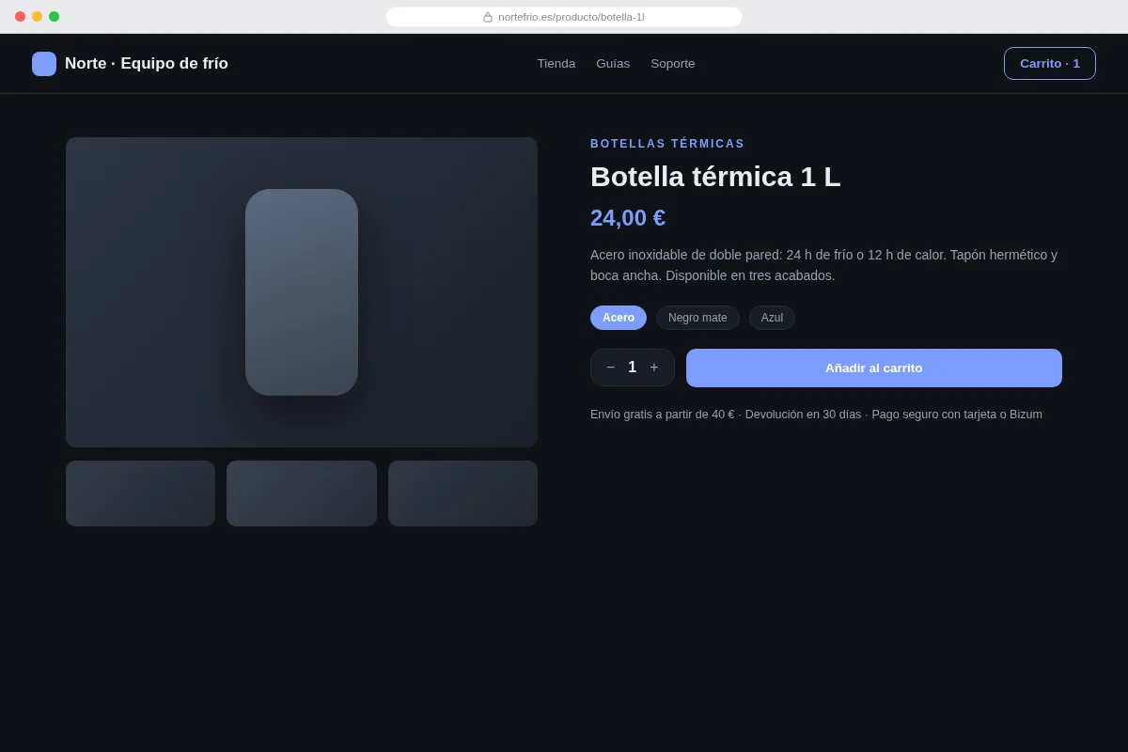The height and width of the screenshot is (752, 1128).
Task: Click the shipping and returns info line
Action: (x=816, y=415)
